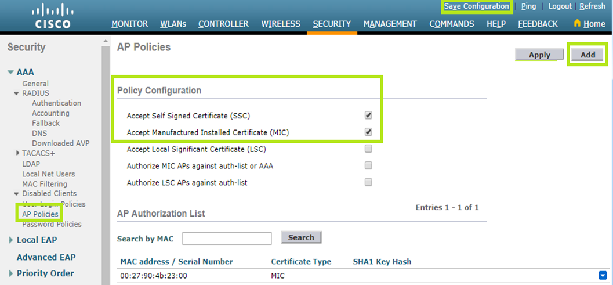Enable Accept Local Significant Certificate (LSC)
This screenshot has width=613, height=285.
click(x=368, y=149)
